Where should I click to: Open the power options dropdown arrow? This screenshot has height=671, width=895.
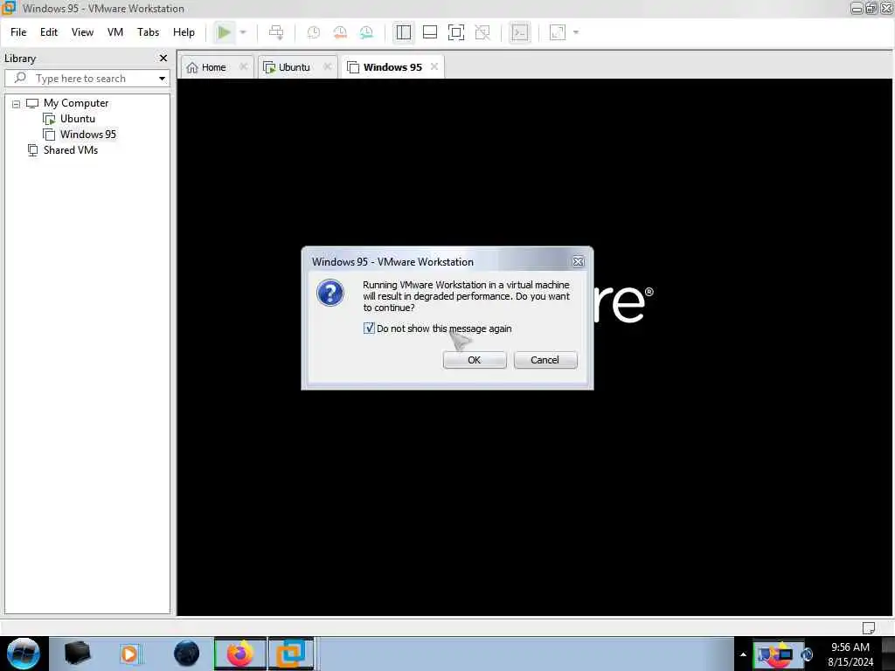click(x=243, y=32)
